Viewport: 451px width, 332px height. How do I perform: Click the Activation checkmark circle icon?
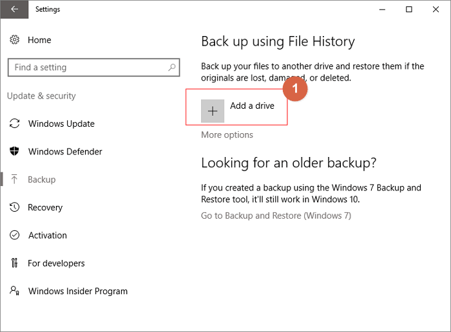click(14, 235)
